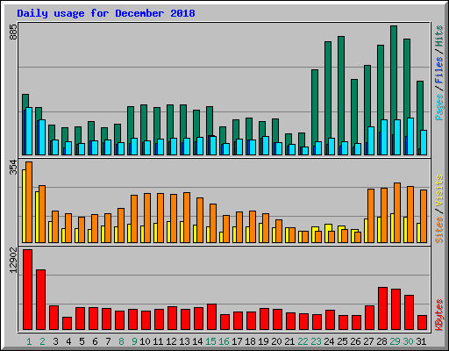The height and width of the screenshot is (351, 449).
Task: Select the blue 'Files' legend label
Action: tap(438, 69)
